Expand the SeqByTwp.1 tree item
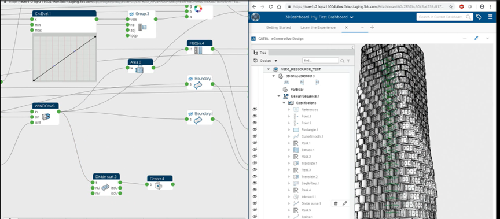This screenshot has height=219, width=500. [289, 183]
